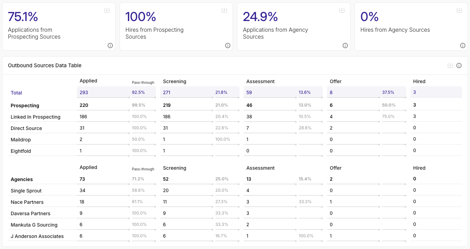The height and width of the screenshot is (249, 470).
Task: Click Prospecting pass-through 99.5%
Action: click(139, 105)
